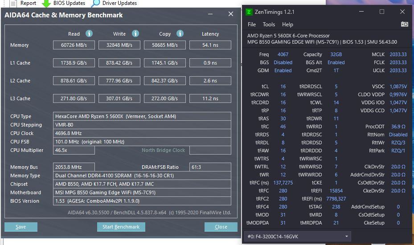Close the ZenTimings window
The image size is (414, 245).
tap(402, 12)
